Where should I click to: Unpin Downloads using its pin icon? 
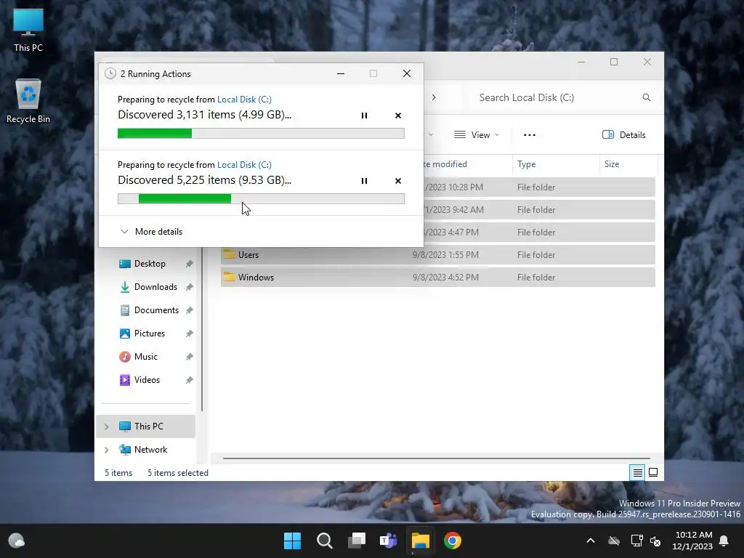click(190, 287)
